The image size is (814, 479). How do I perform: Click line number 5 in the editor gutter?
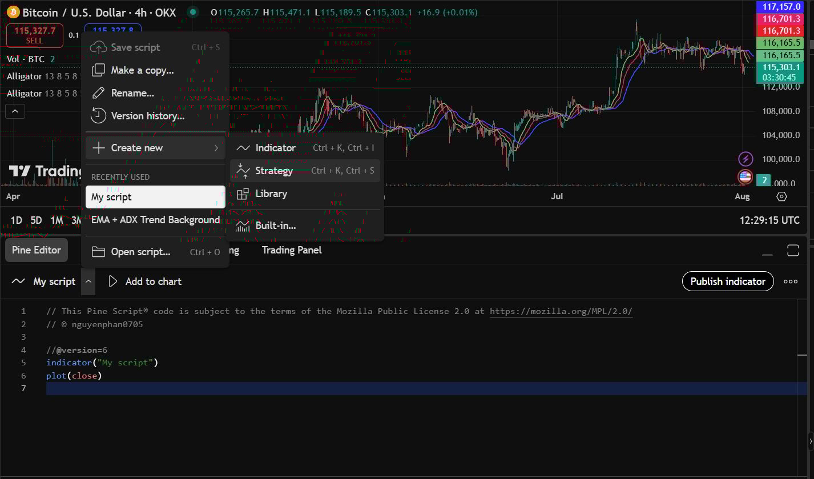click(23, 363)
